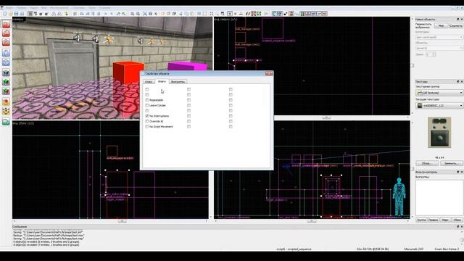
Task: Select the Decal tool in left toolbar
Action: click(6, 91)
